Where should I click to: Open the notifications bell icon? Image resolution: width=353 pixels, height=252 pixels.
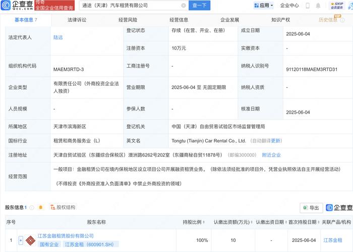click(x=318, y=6)
